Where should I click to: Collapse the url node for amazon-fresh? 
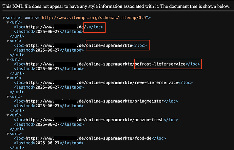click(x=7, y=115)
